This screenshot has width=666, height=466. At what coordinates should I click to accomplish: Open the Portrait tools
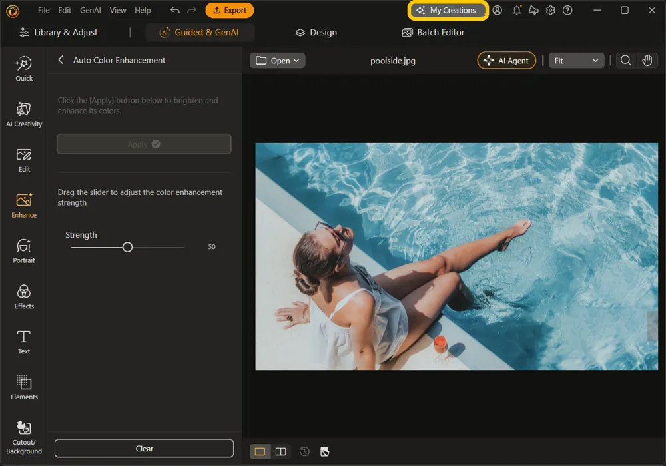pyautogui.click(x=24, y=251)
